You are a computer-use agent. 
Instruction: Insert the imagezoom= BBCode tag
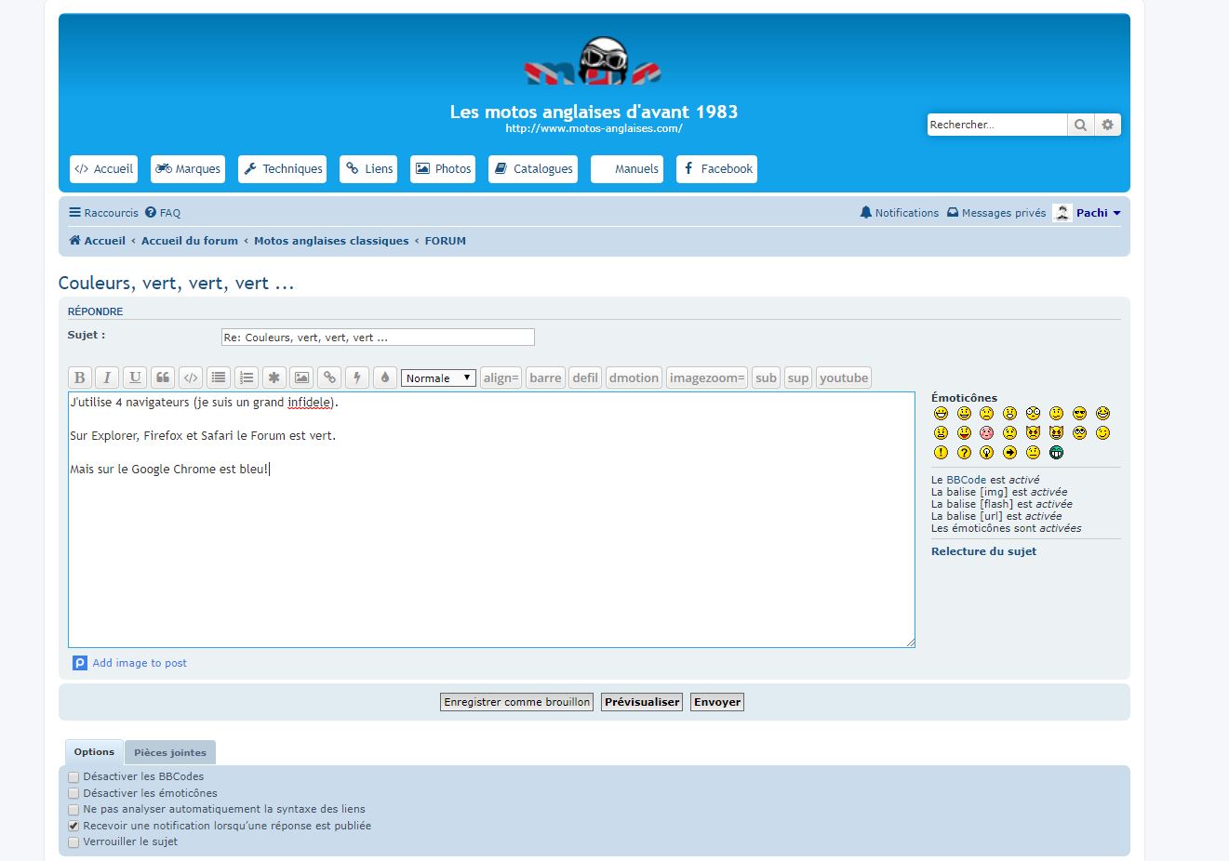(x=707, y=378)
